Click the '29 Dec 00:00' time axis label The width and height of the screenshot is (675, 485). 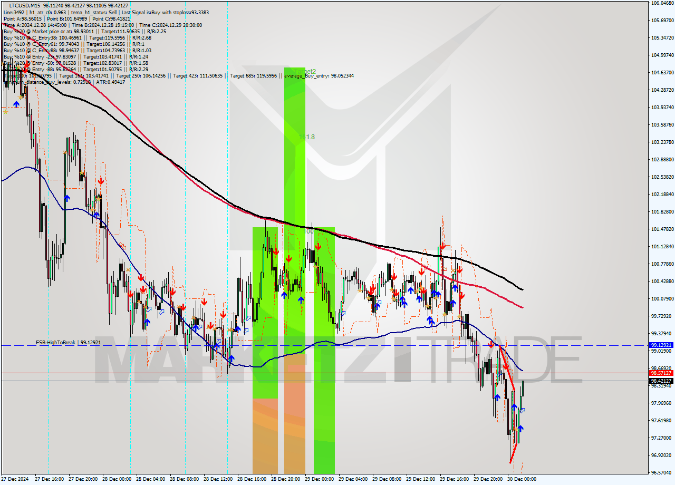(319, 479)
